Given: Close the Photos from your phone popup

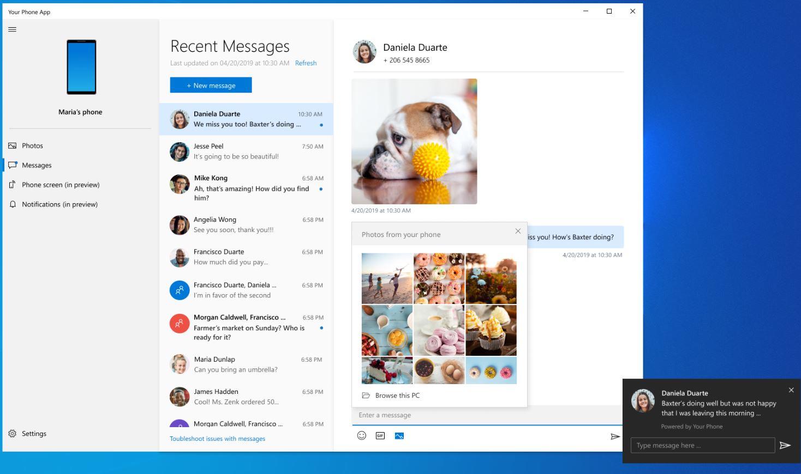Looking at the screenshot, I should 518,231.
